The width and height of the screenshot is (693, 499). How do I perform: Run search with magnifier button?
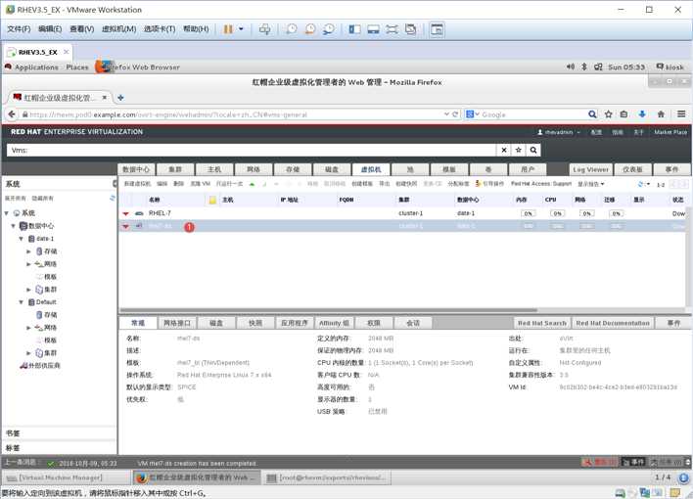[x=533, y=151]
